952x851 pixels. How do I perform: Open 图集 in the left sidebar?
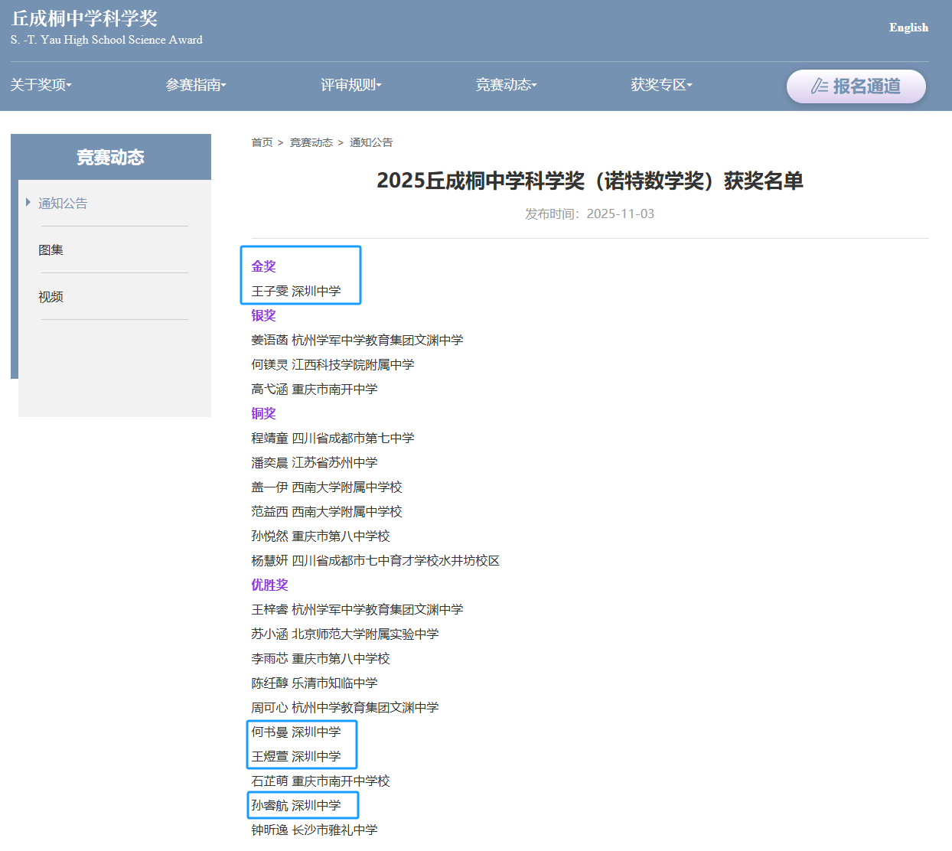point(51,250)
